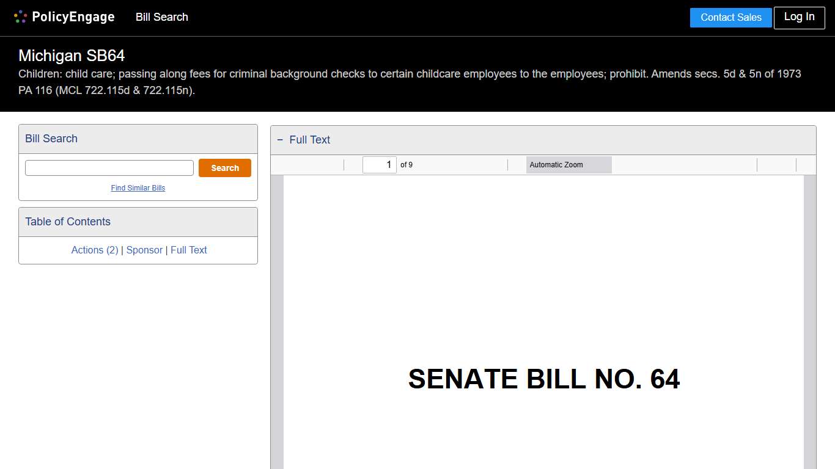The height and width of the screenshot is (469, 835).
Task: Collapse Full Text using the minus icon
Action: pos(280,140)
